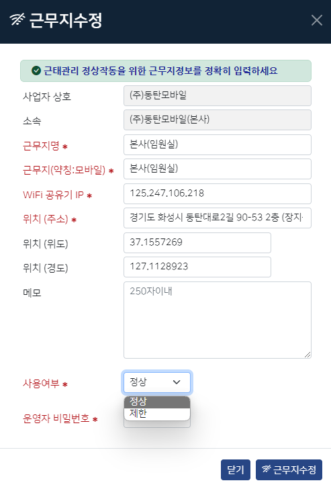Click the disabled 사업자 상호 field

218,96
